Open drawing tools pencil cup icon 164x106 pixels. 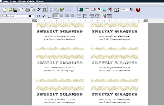tap(110, 10)
